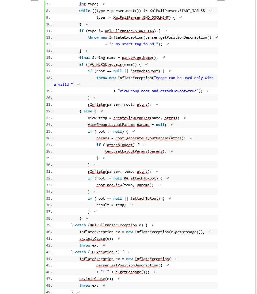Image resolution: width=257 pixels, height=294 pixels.
Task: Click the line number '10.' in the gutter
Action: [x=49, y=24]
